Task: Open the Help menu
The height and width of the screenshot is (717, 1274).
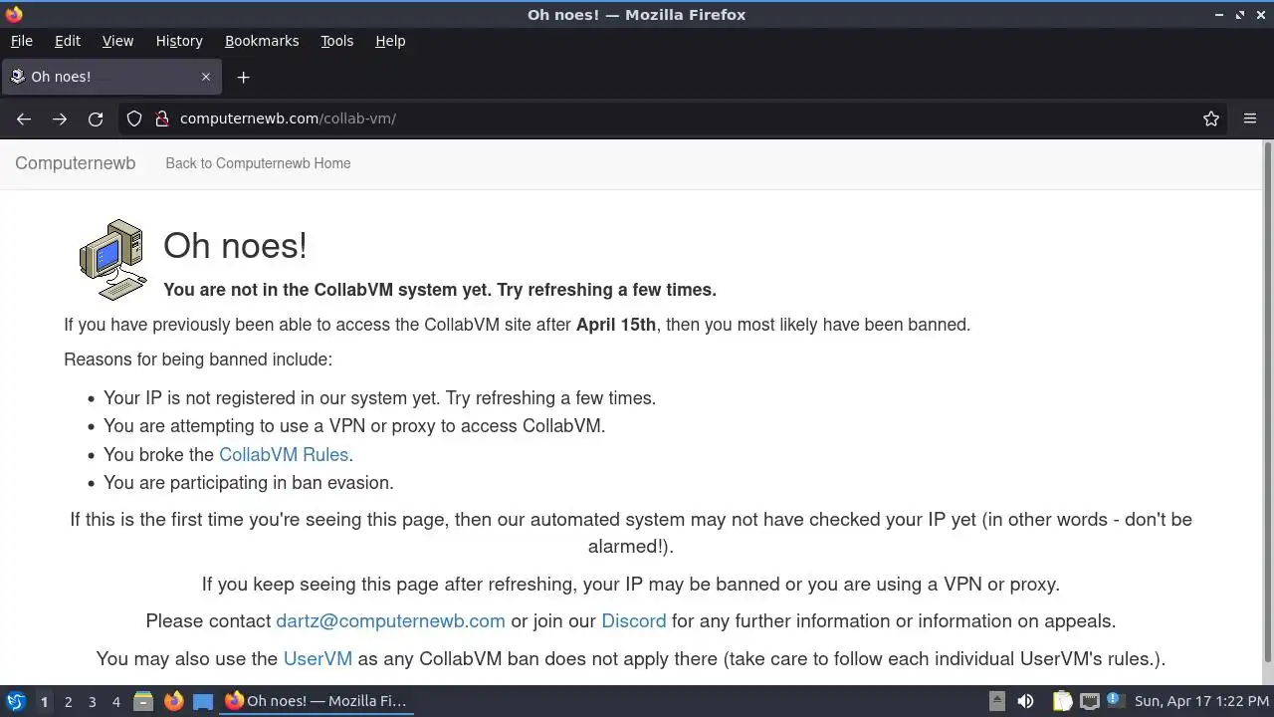Action: pyautogui.click(x=390, y=41)
